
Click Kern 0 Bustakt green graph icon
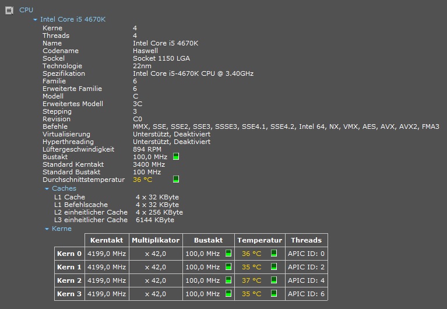pyautogui.click(x=228, y=253)
